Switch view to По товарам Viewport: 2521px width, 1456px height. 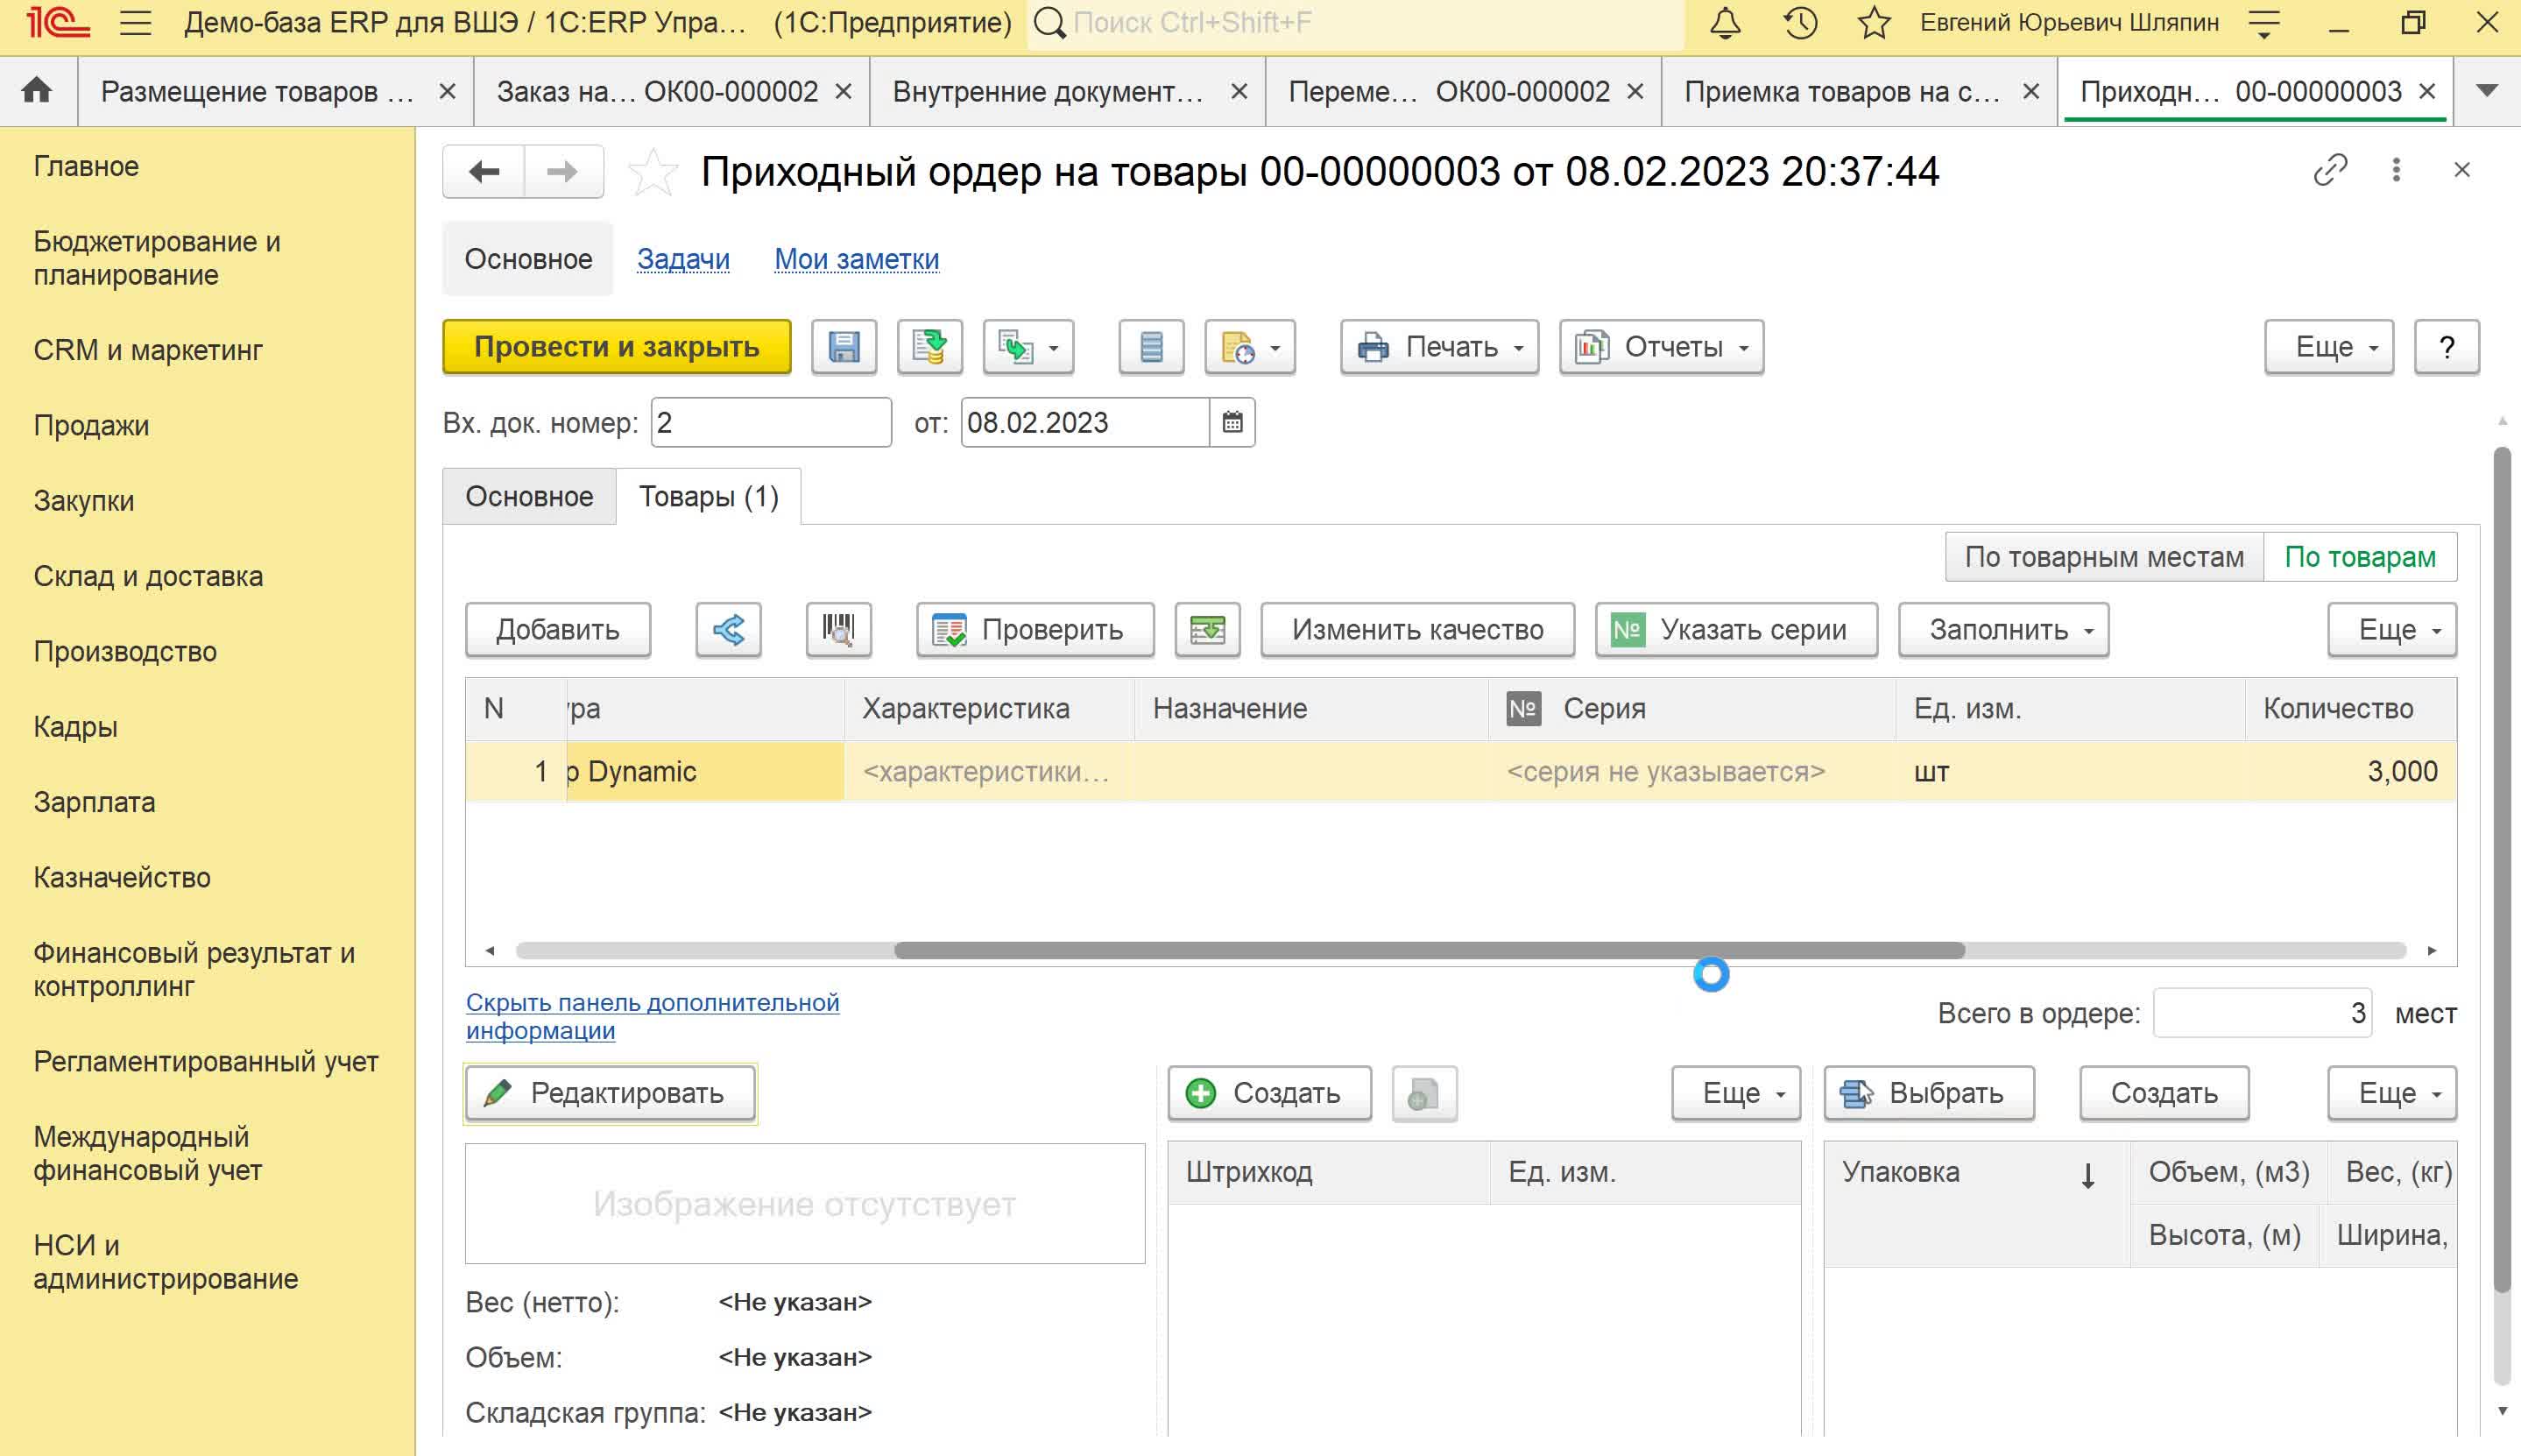(x=2360, y=557)
